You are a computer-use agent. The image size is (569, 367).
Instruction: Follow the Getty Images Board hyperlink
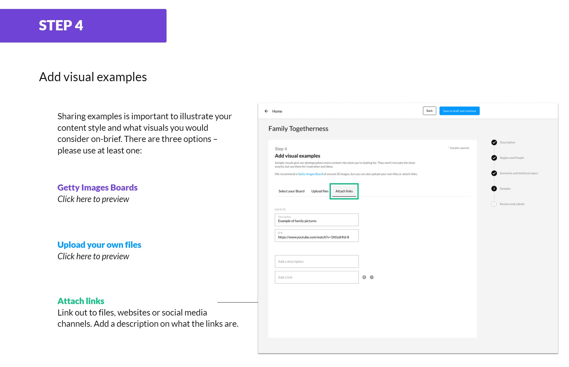(x=310, y=174)
